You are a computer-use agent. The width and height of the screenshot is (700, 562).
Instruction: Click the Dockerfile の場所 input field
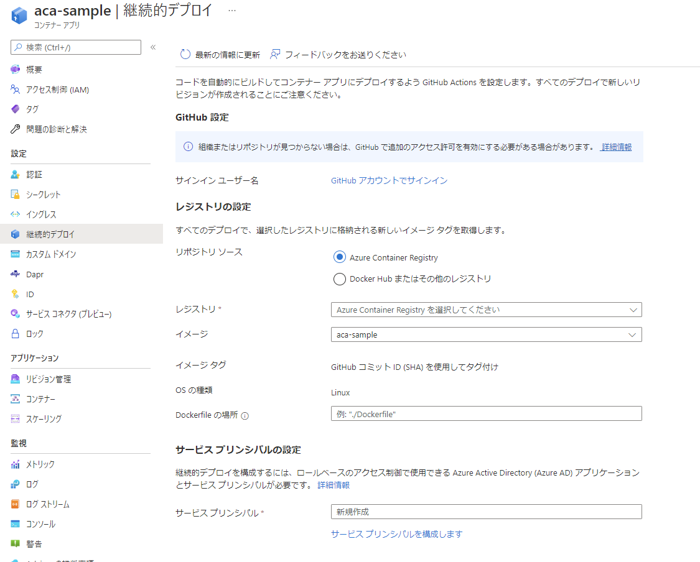486,413
